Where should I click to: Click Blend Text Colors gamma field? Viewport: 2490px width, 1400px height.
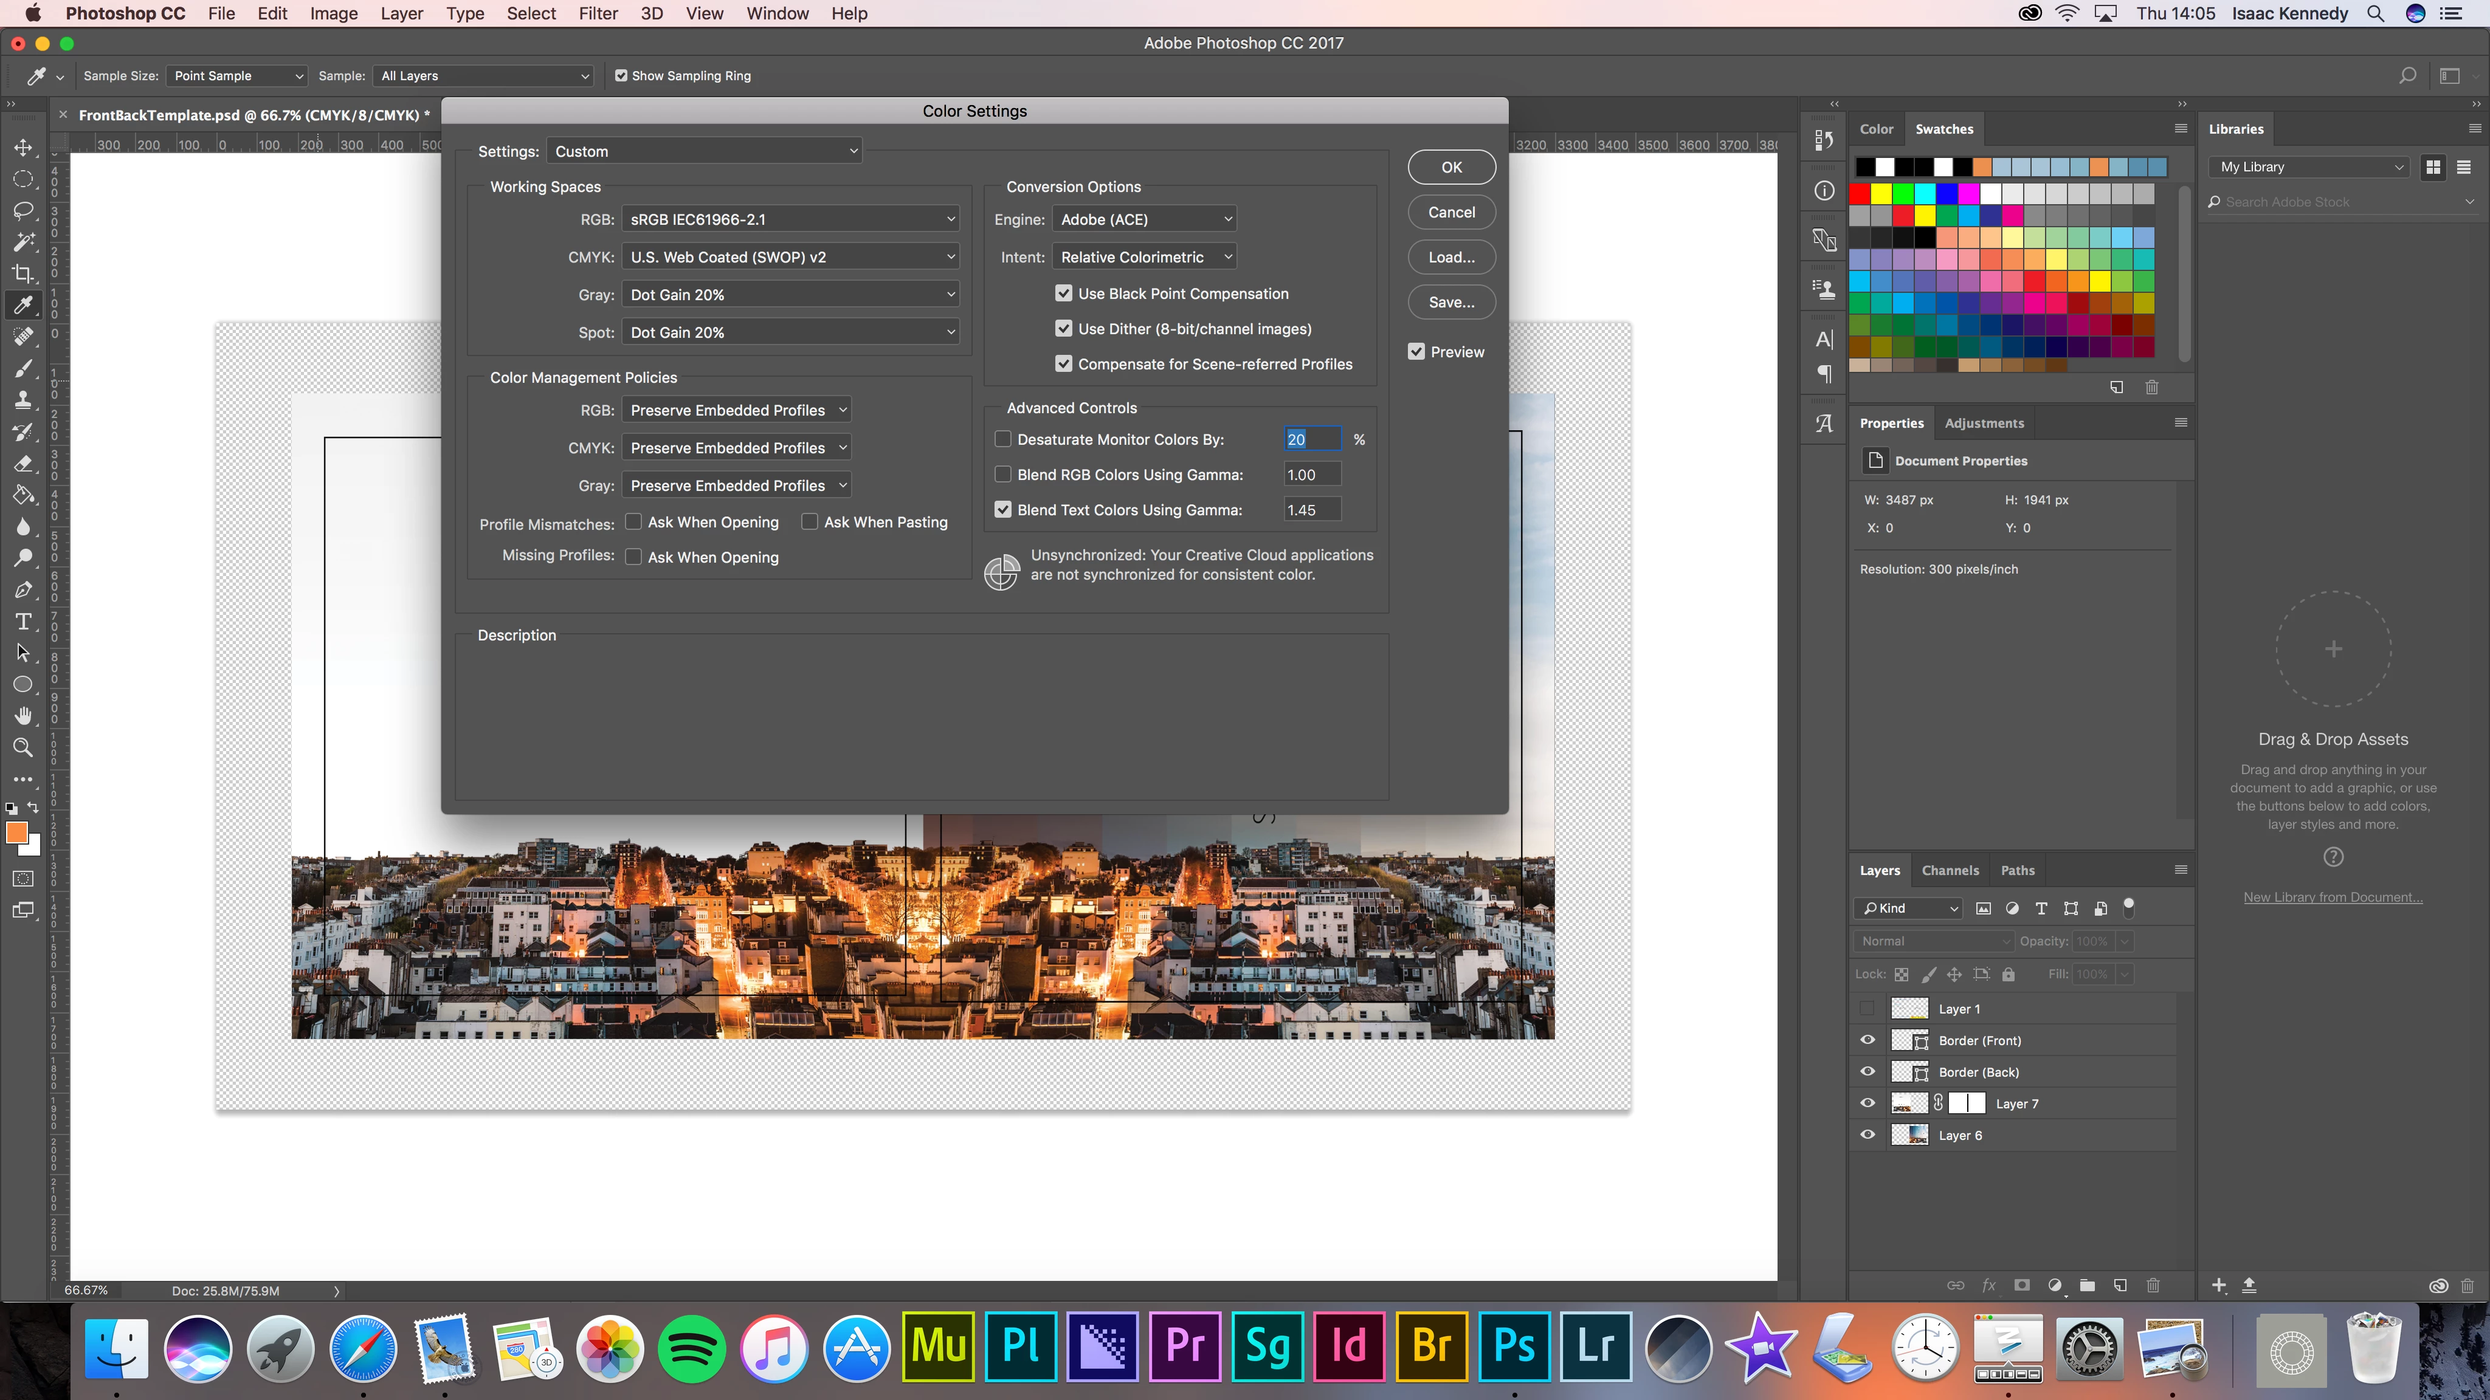click(1312, 510)
